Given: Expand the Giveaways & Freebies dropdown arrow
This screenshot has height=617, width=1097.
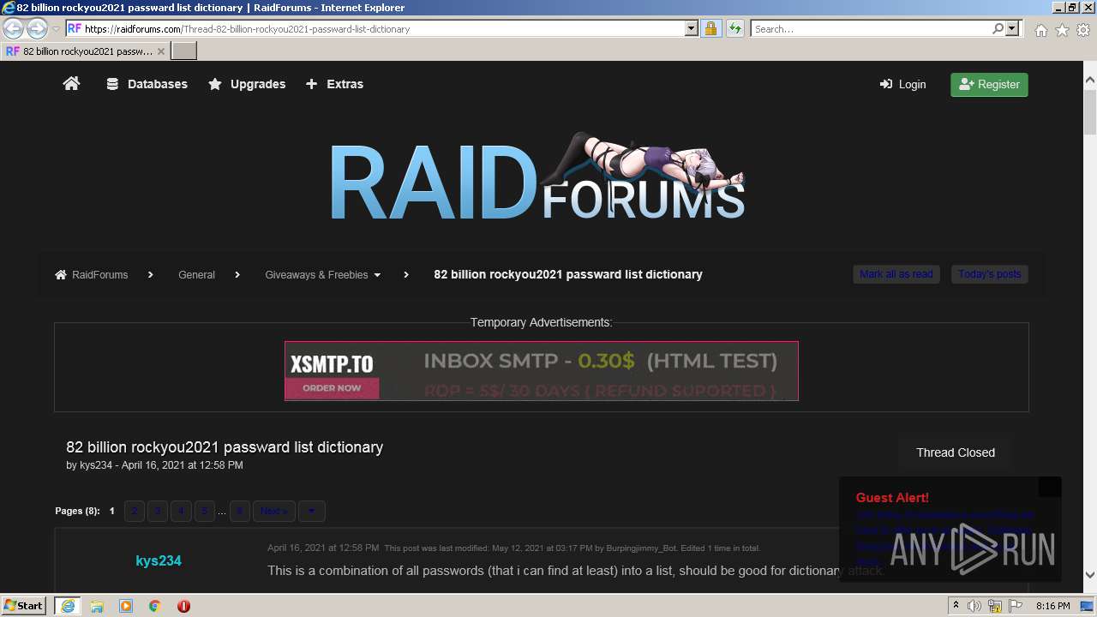Looking at the screenshot, I should (377, 275).
